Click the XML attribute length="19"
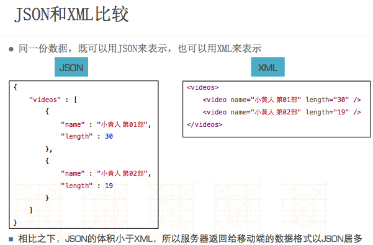Screen dimensions: 373x245 pyautogui.click(x=327, y=112)
